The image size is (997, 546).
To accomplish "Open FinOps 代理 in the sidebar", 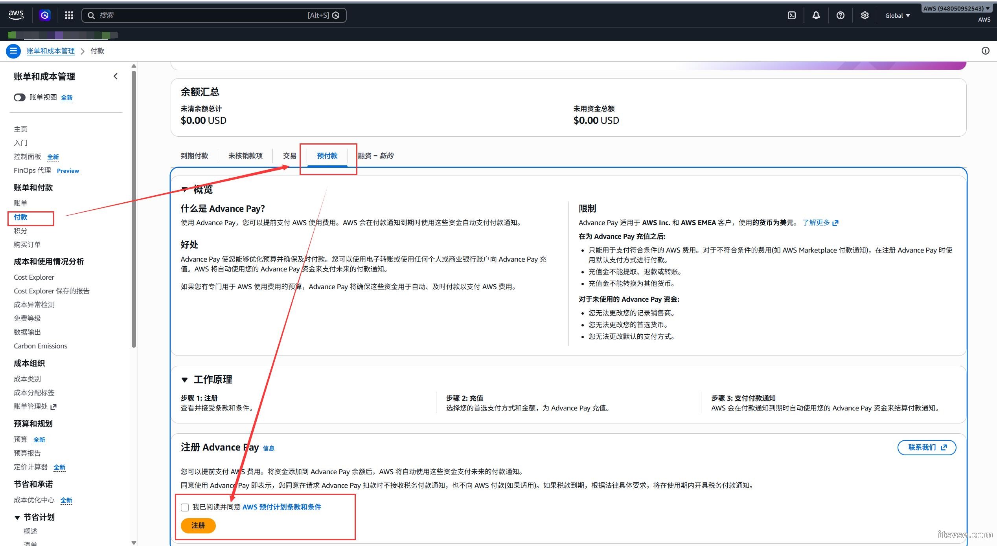I will (x=33, y=170).
